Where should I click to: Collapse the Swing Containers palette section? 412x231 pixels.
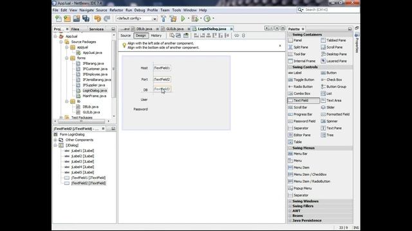290,35
